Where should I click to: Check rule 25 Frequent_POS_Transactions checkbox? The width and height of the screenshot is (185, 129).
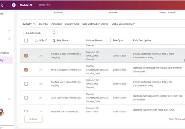click(26, 111)
